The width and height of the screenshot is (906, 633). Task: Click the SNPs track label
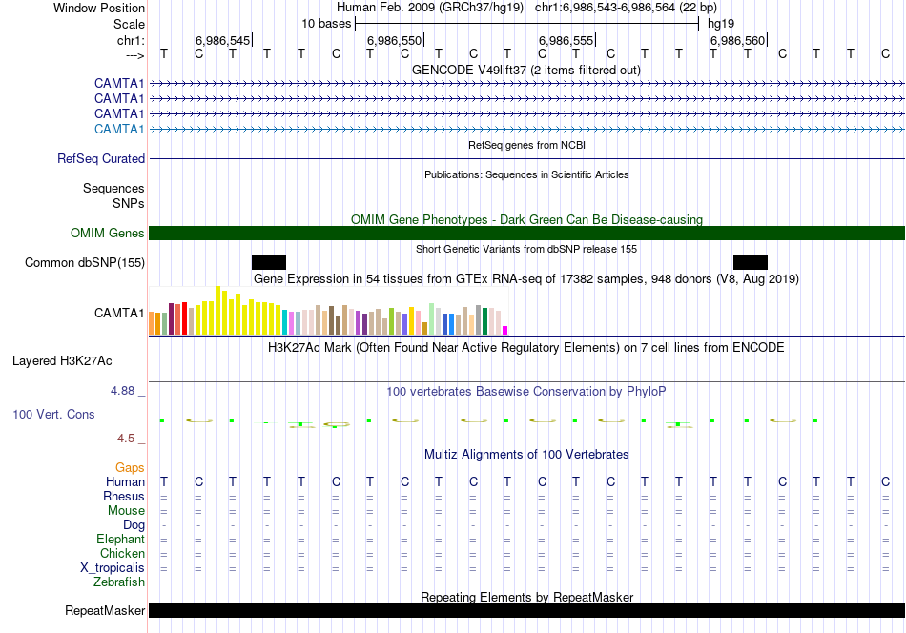129,203
